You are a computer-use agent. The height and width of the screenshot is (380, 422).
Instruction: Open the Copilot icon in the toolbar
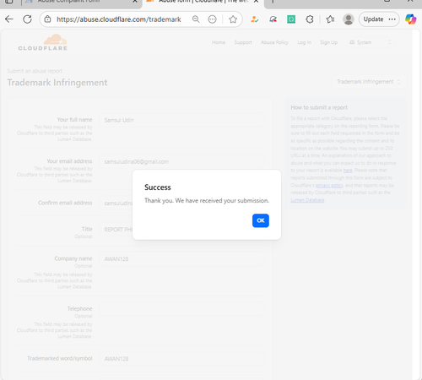pyautogui.click(x=410, y=19)
